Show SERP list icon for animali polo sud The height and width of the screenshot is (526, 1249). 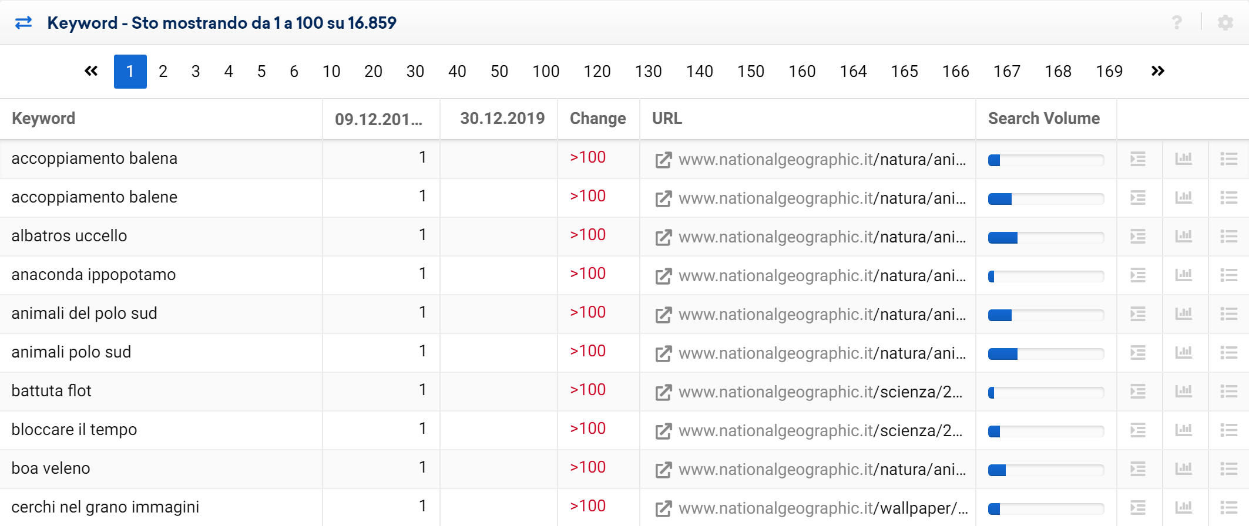click(x=1138, y=353)
